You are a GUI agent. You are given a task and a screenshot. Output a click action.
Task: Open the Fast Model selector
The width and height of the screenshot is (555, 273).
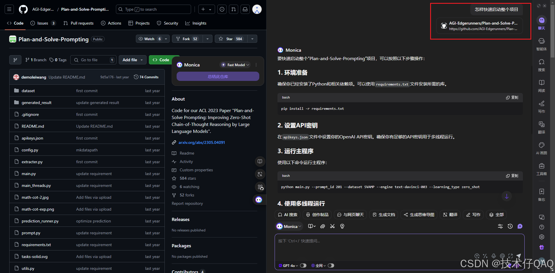pos(235,65)
